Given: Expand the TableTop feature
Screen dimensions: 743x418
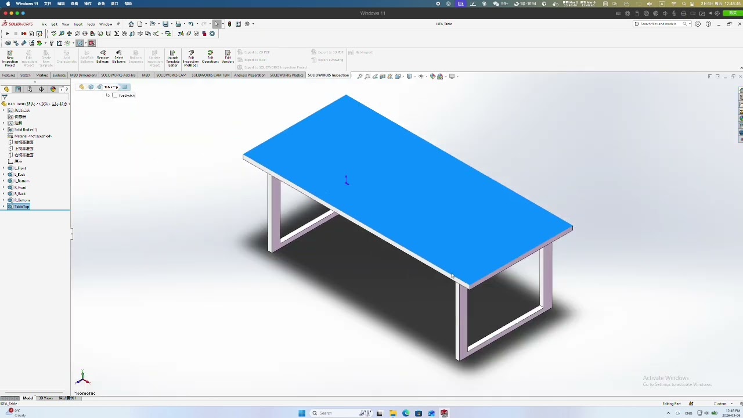Looking at the screenshot, I should tap(3, 207).
